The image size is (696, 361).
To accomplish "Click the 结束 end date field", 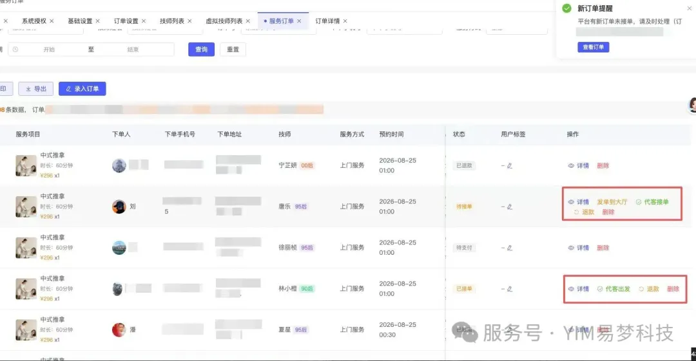I will (x=133, y=50).
